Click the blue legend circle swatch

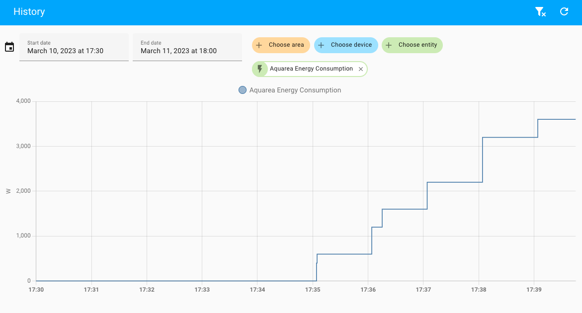point(243,90)
